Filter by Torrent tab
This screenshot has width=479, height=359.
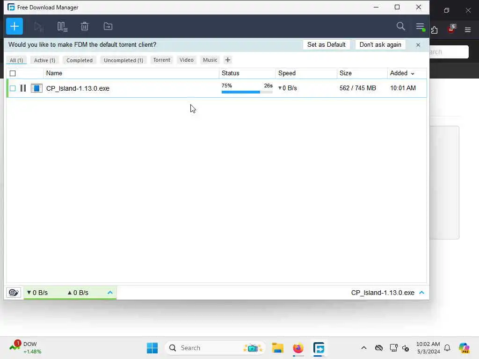(x=161, y=60)
